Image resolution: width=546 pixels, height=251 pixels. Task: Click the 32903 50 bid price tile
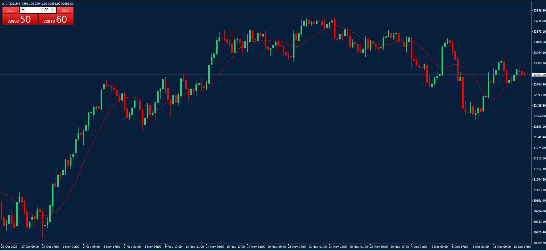click(x=20, y=20)
